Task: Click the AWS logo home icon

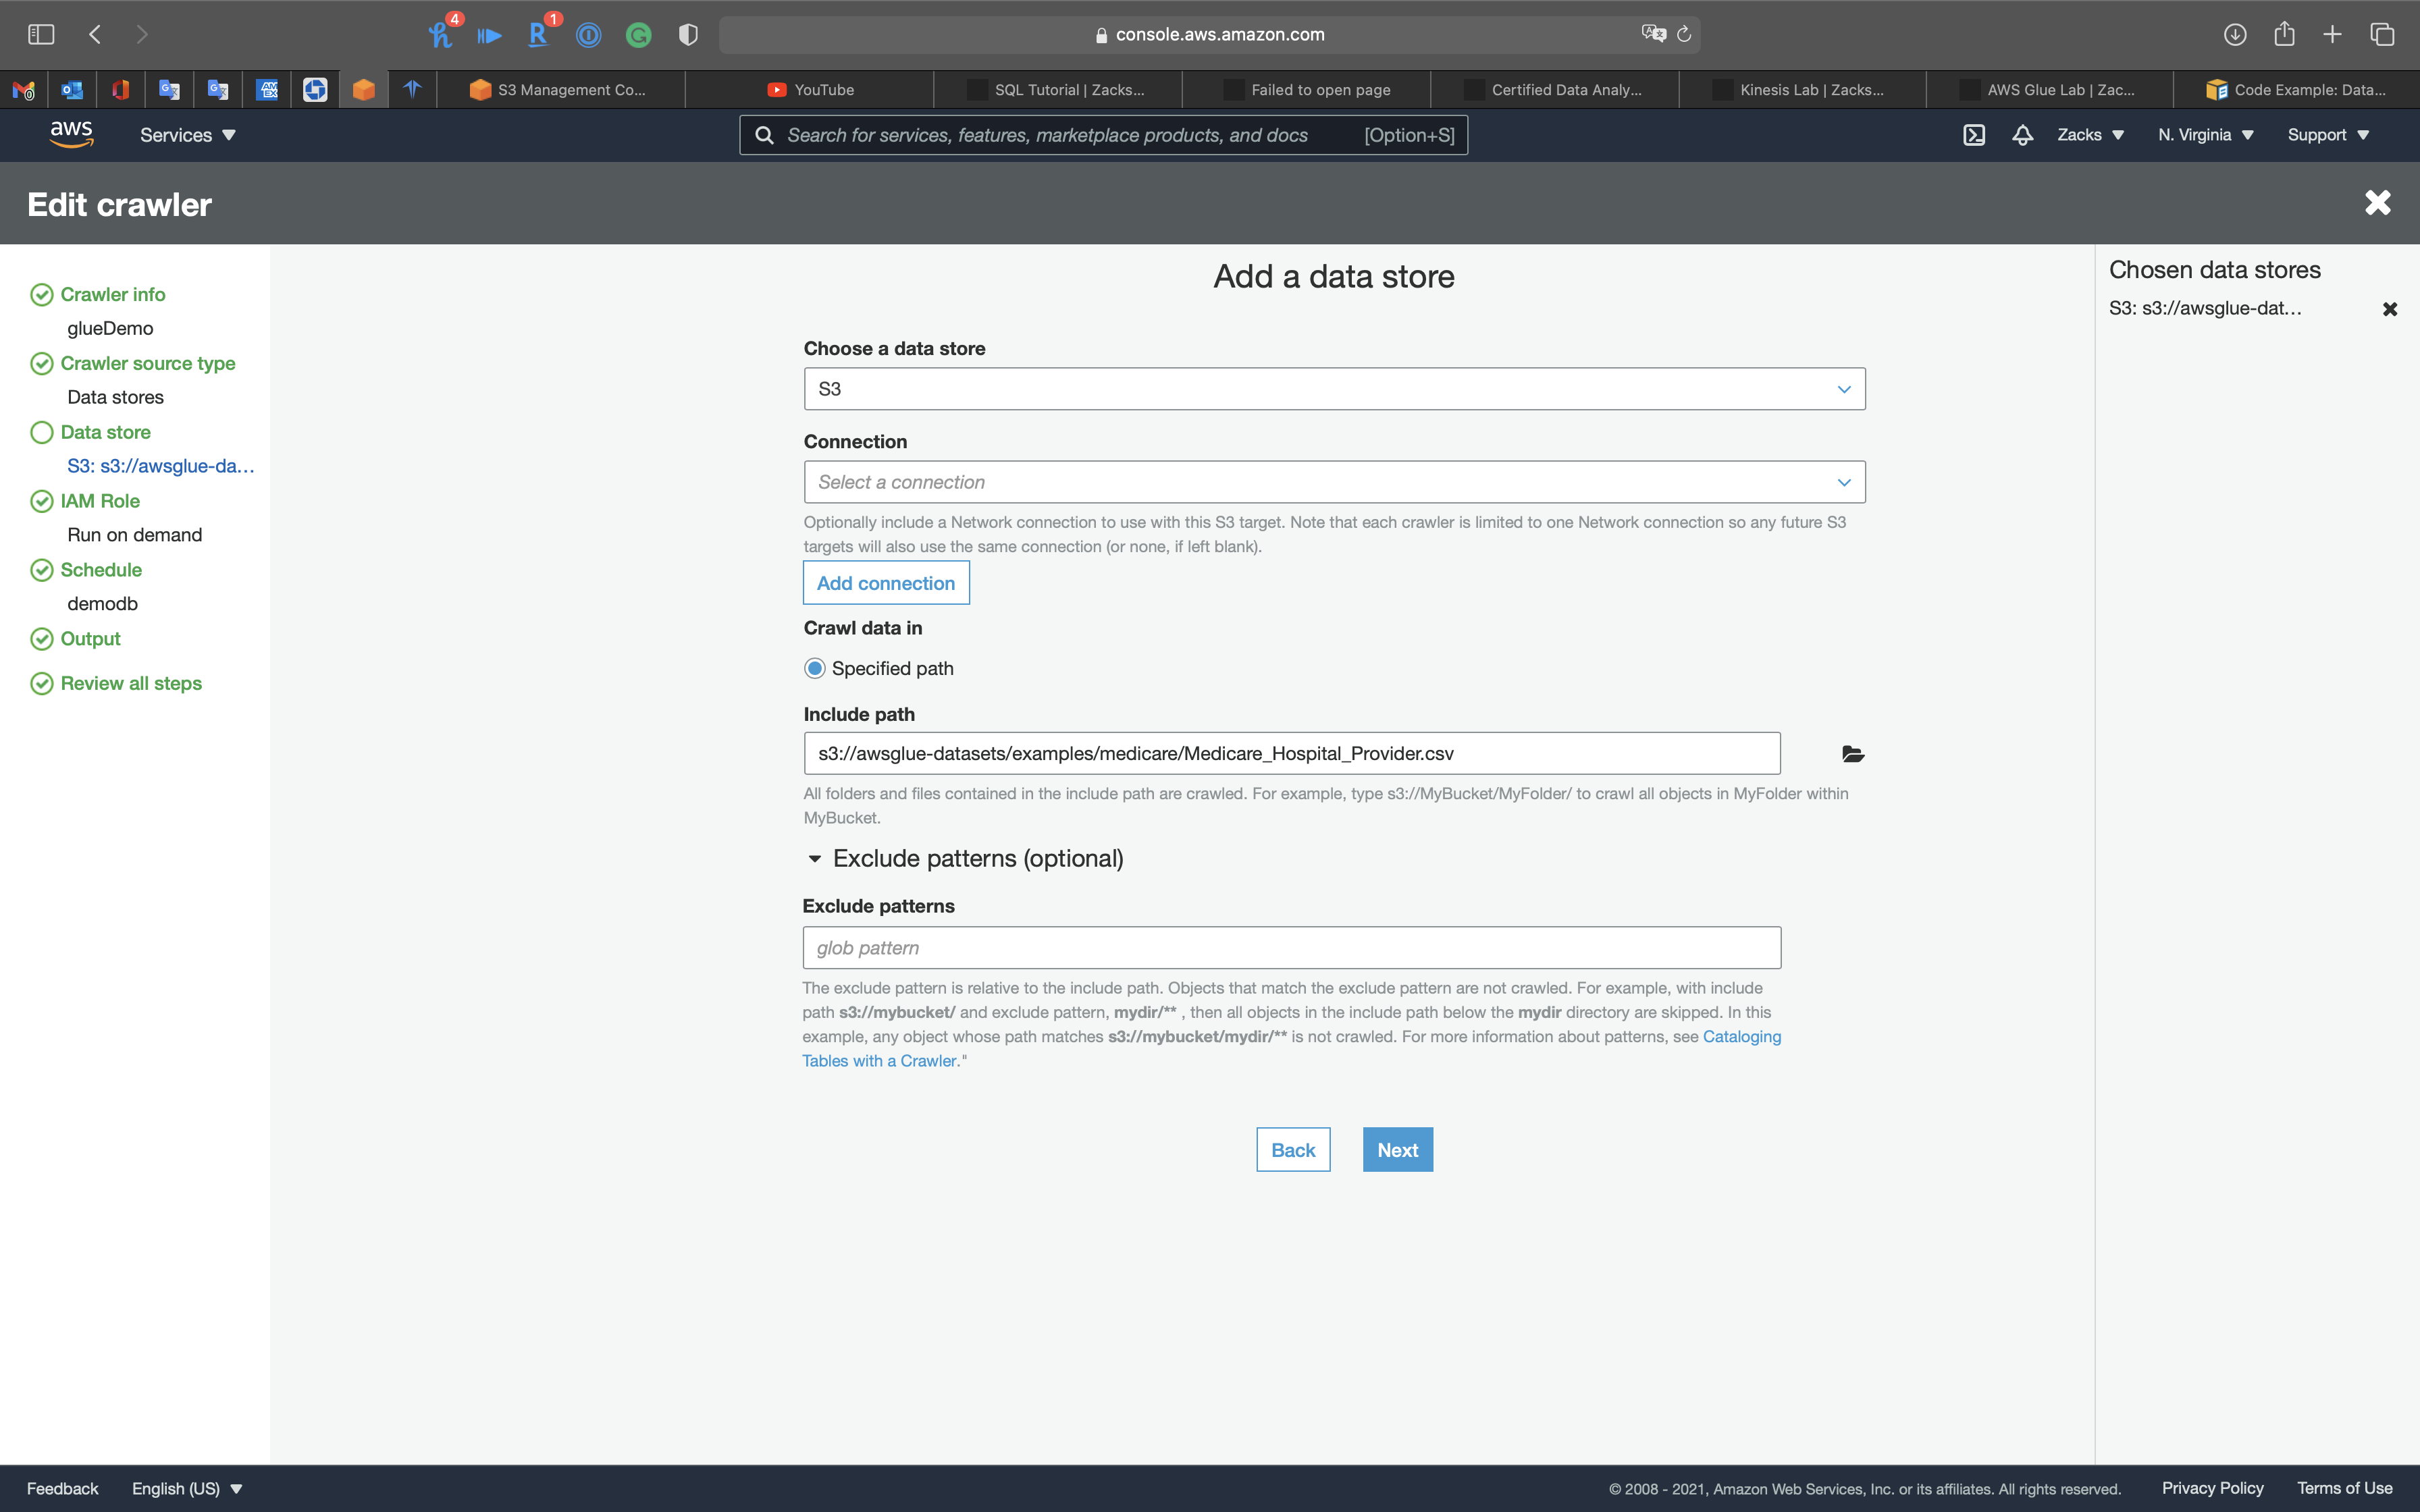Action: tap(71, 134)
